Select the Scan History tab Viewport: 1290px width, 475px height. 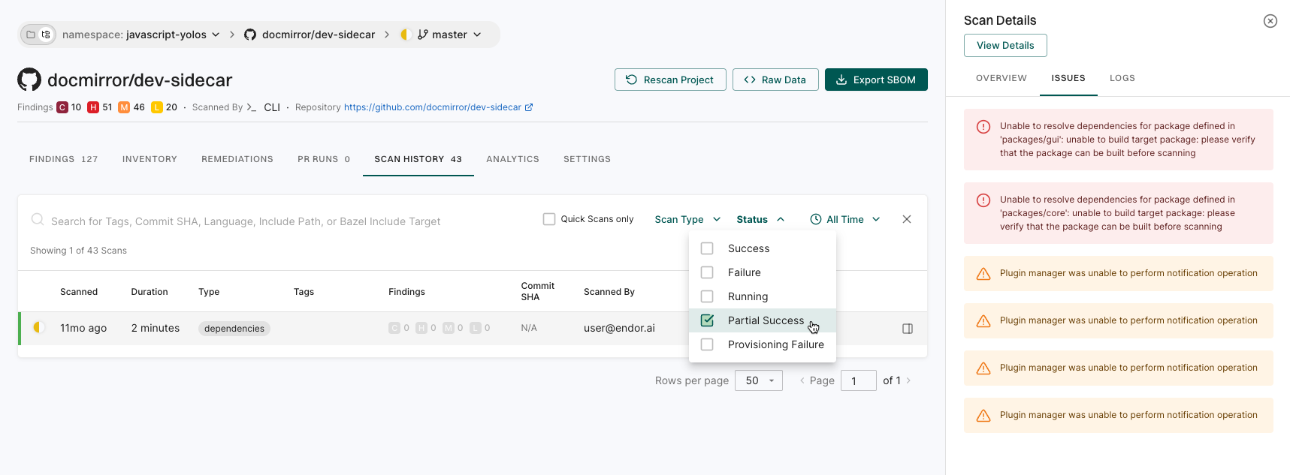pyautogui.click(x=418, y=159)
